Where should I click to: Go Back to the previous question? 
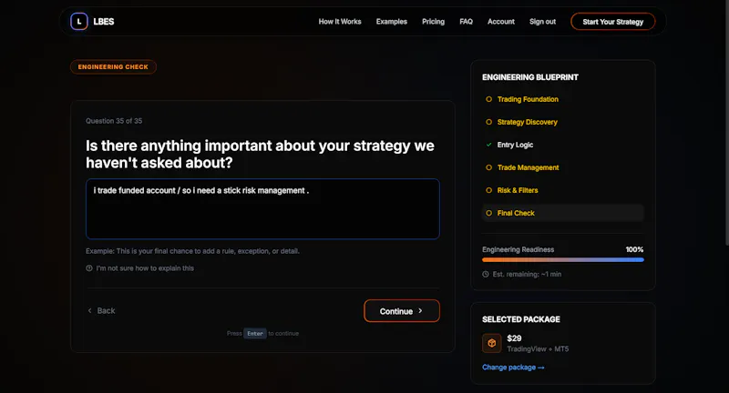101,311
